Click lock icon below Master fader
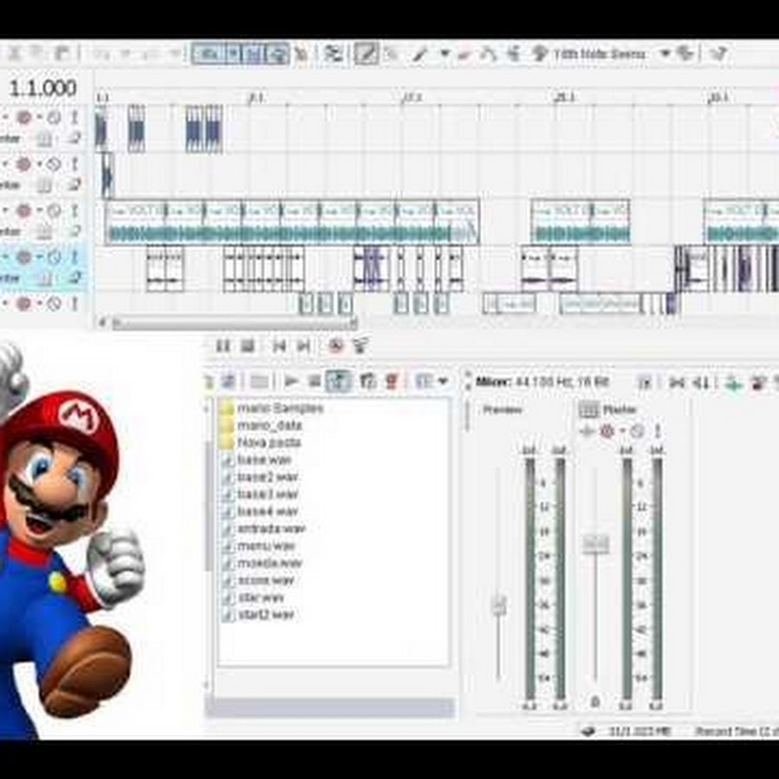 point(595,702)
